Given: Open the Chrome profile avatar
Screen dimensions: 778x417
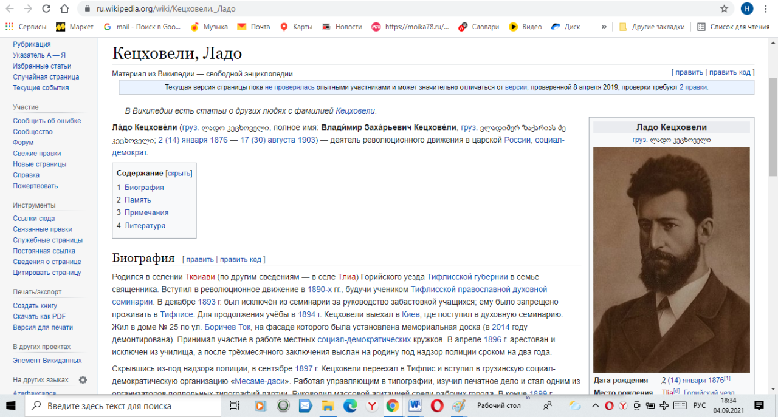Looking at the screenshot, I should point(747,9).
